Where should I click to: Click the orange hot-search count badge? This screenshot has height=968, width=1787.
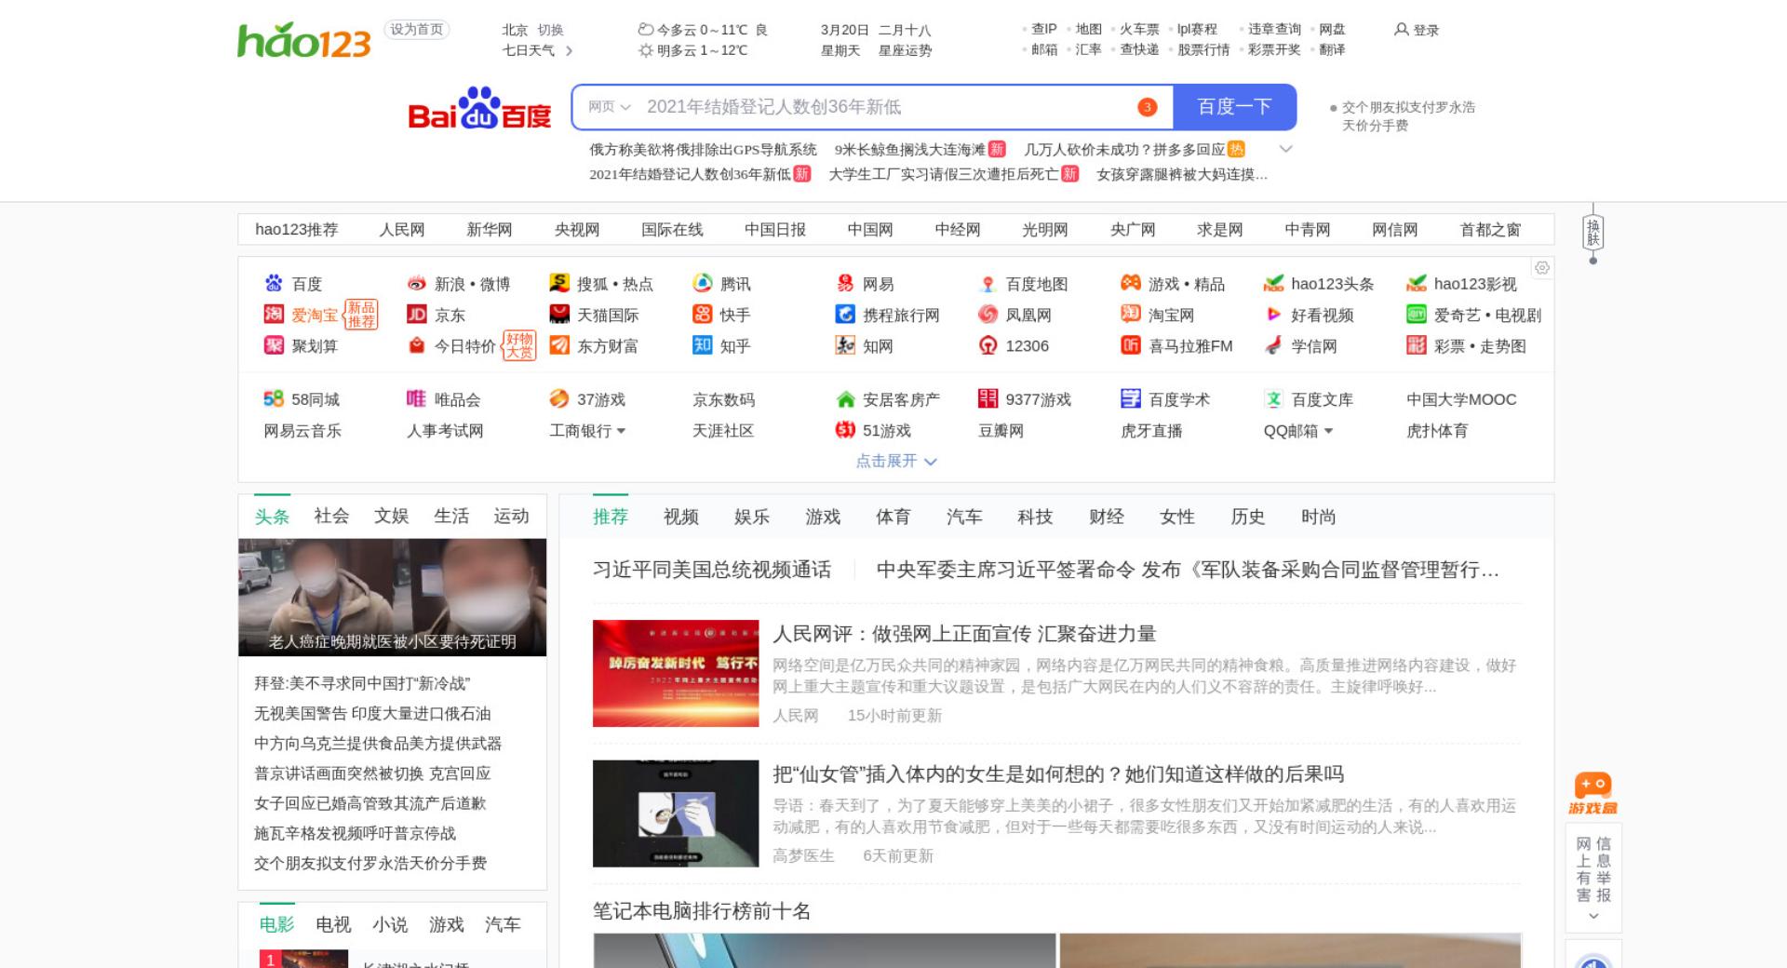(1148, 107)
